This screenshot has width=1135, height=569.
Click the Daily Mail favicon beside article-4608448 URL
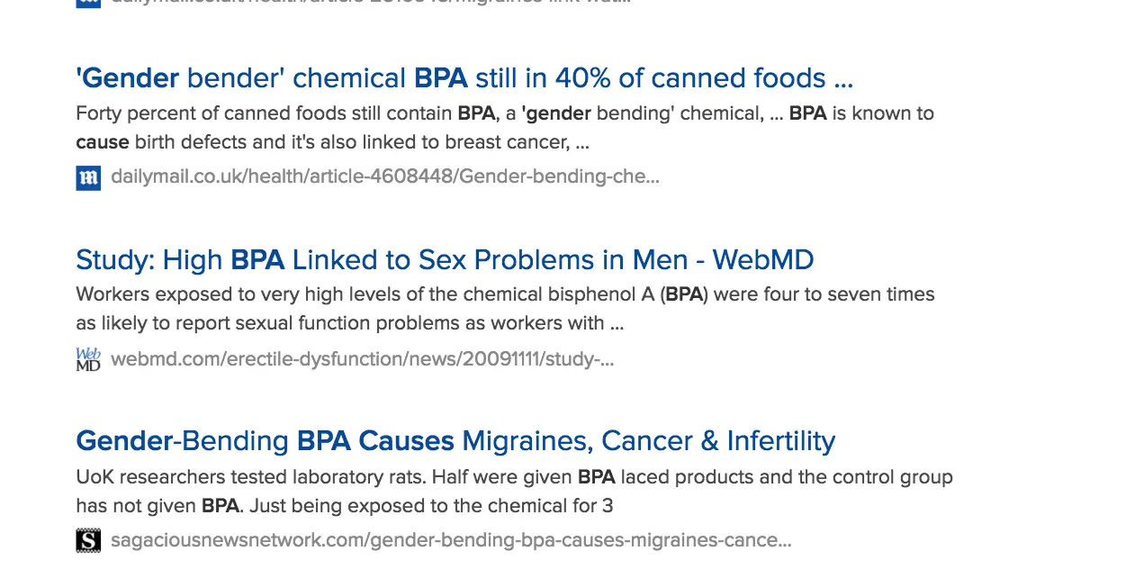point(88,177)
